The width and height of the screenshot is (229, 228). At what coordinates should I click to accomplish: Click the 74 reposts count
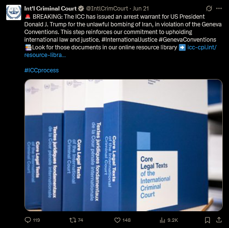[80, 220]
